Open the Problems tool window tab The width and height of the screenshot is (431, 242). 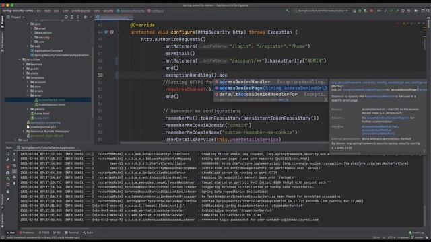click(x=27, y=233)
